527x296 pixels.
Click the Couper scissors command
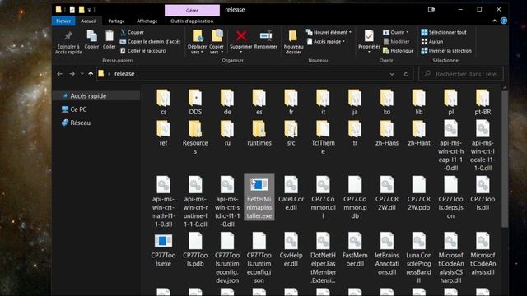(x=132, y=32)
